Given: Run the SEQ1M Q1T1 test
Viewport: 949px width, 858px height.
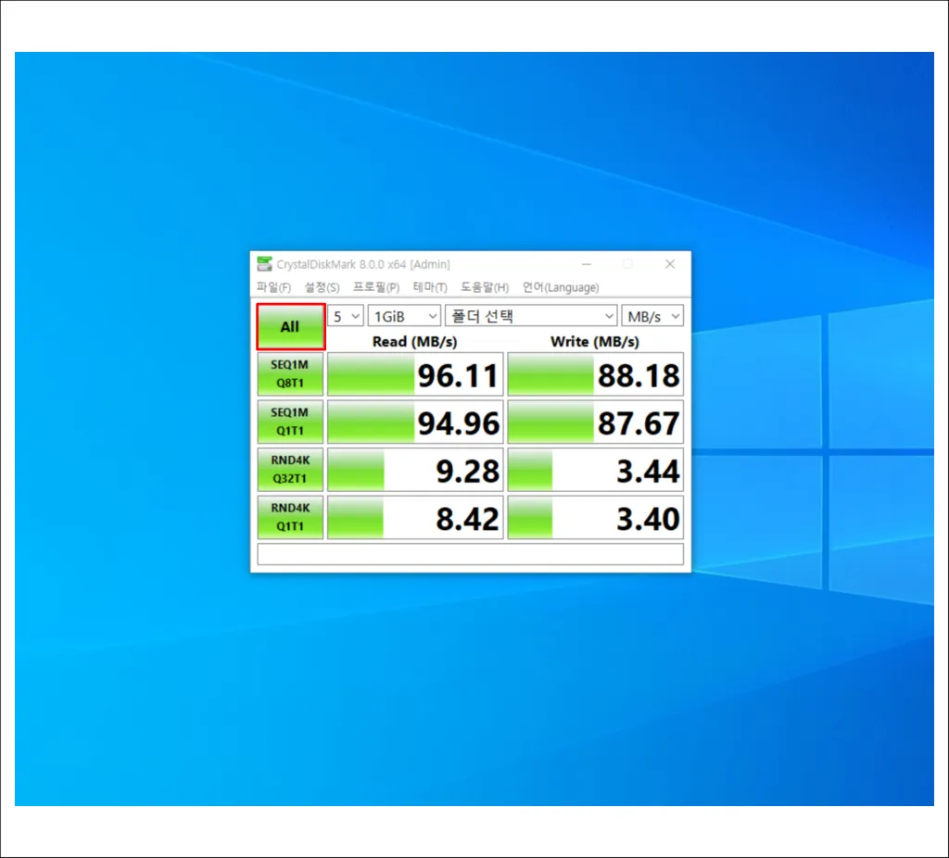Looking at the screenshot, I should [x=290, y=422].
